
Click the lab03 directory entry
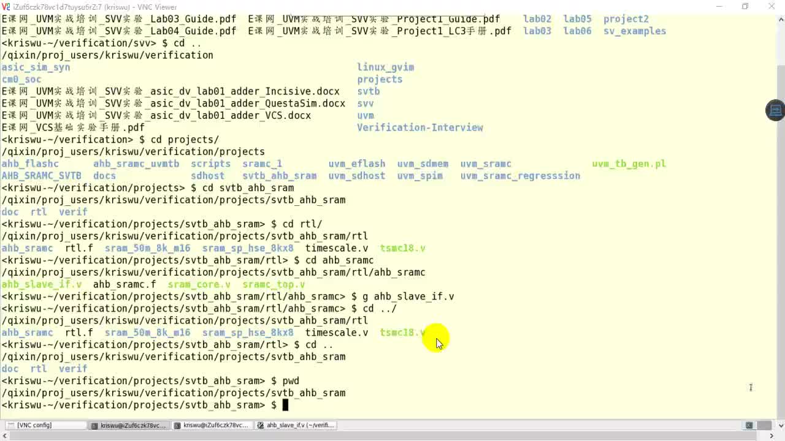[x=537, y=31]
